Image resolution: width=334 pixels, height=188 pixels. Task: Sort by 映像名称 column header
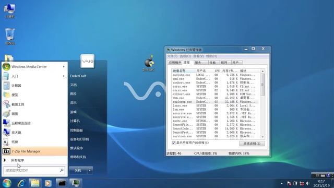point(184,71)
